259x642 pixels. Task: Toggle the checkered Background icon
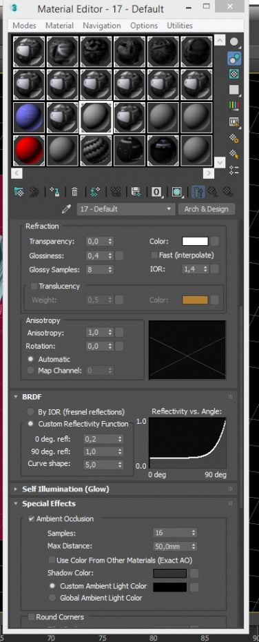234,74
